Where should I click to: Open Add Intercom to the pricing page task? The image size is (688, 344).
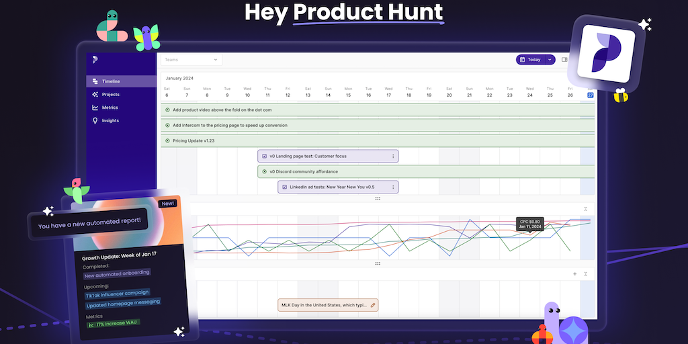click(378, 126)
